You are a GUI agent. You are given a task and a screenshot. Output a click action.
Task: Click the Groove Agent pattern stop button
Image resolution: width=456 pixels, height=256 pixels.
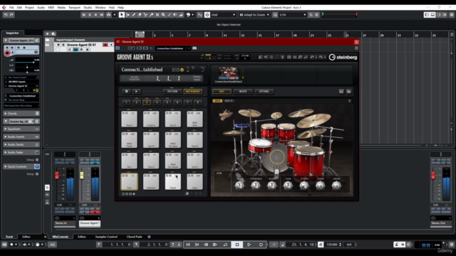pos(127,92)
